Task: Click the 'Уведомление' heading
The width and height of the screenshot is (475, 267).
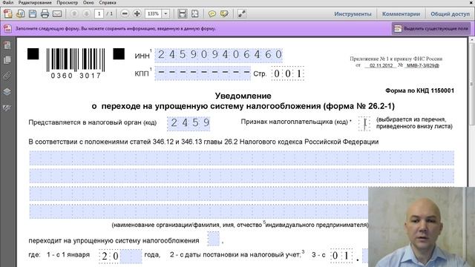Action: (243, 96)
